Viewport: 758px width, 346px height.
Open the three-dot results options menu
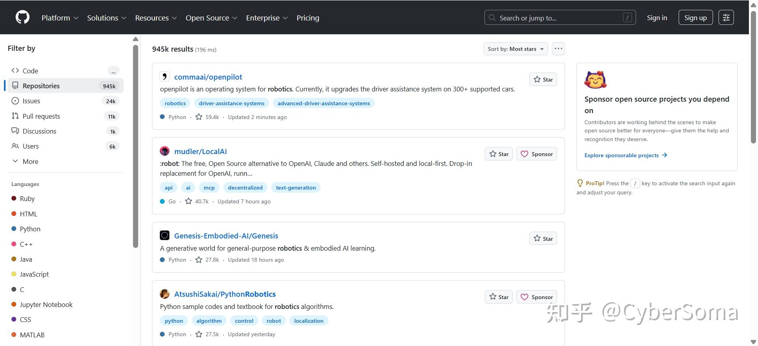[558, 49]
